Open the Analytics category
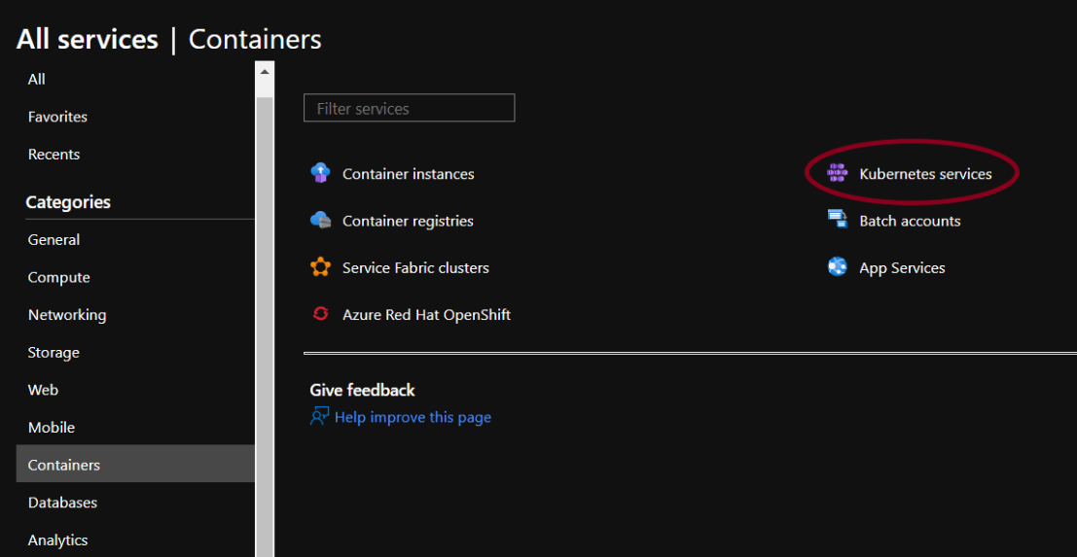The height and width of the screenshot is (557, 1077). (57, 540)
